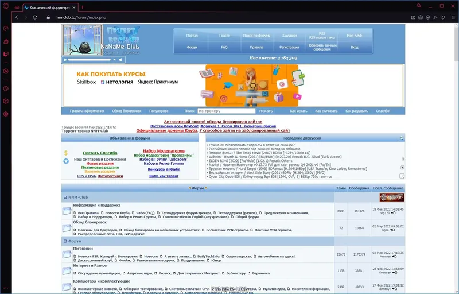Open the Регистрация menu item
The image size is (459, 294).
289,47
